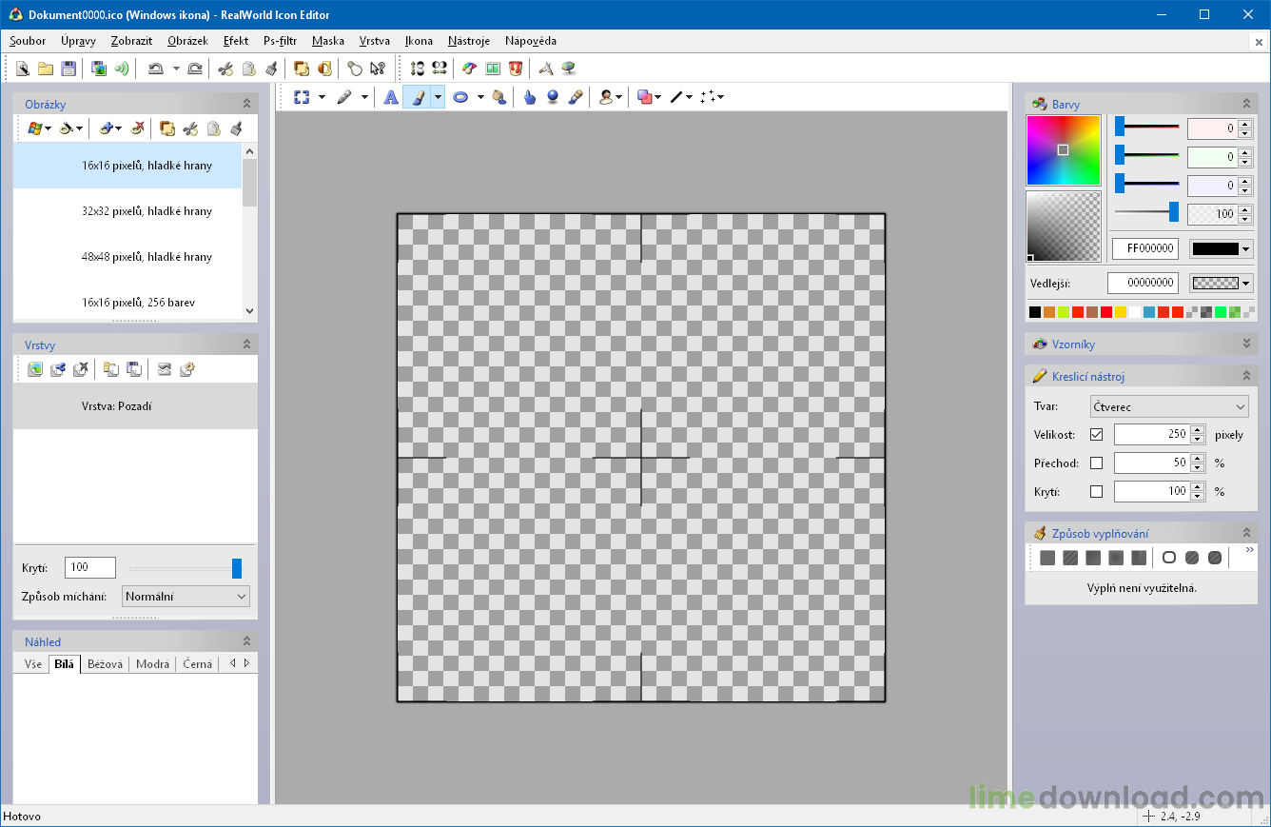Click the delete image red X icon in Obrázky panel

click(x=138, y=128)
